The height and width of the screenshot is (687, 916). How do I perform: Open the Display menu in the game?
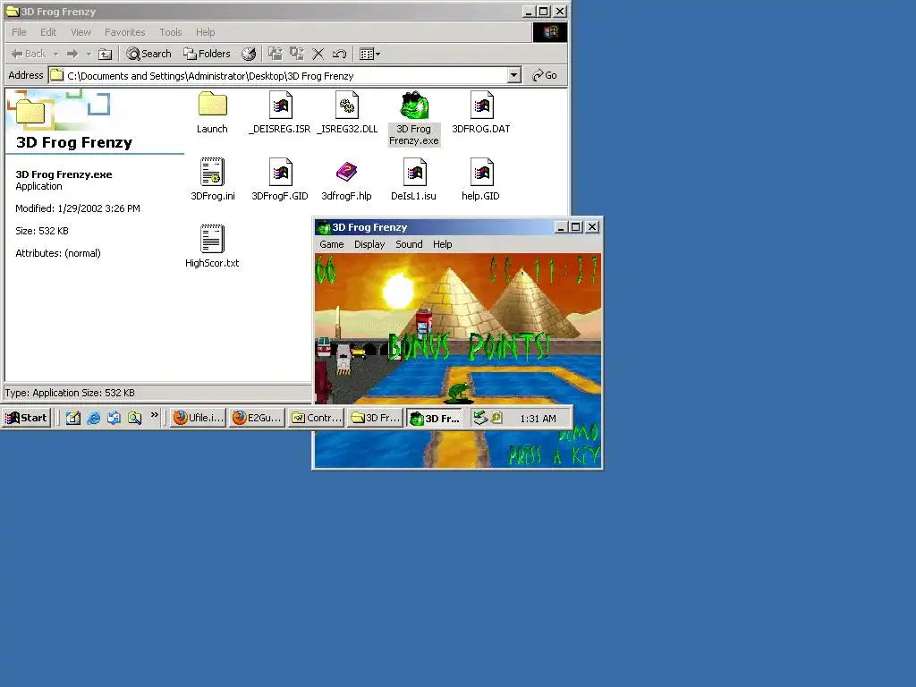pos(369,244)
